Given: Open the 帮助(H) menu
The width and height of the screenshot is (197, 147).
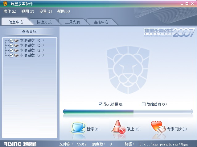Looking at the screenshot, I should [x=64, y=11].
